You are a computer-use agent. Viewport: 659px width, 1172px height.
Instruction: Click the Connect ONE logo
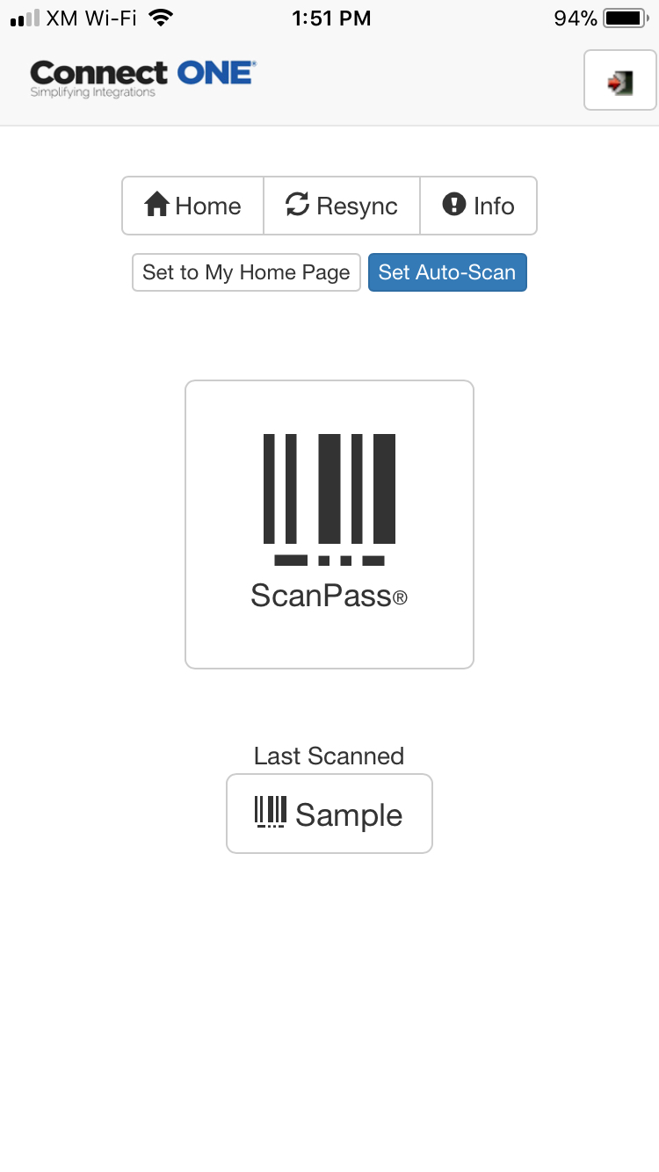coord(142,79)
